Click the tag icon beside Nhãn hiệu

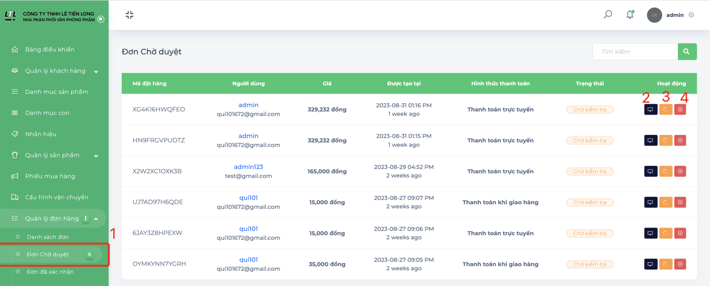[x=15, y=134]
